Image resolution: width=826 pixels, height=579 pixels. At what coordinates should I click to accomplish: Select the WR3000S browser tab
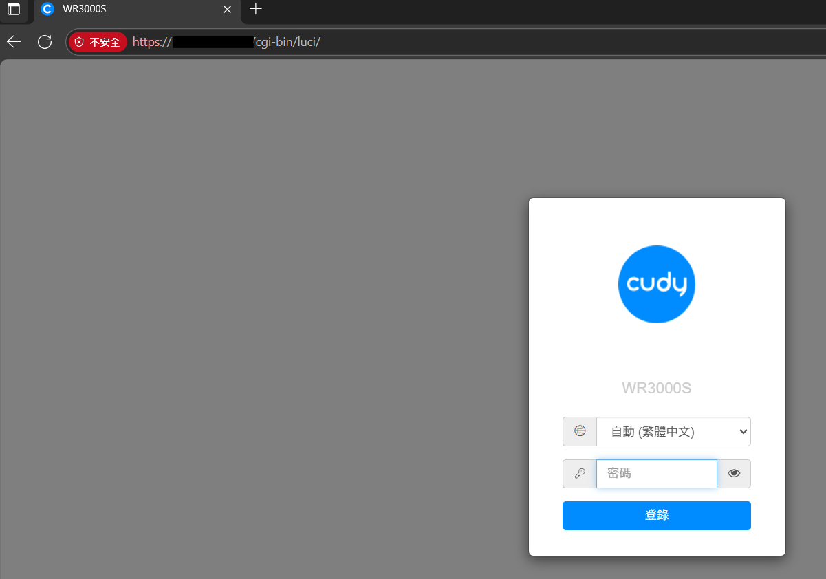point(137,10)
